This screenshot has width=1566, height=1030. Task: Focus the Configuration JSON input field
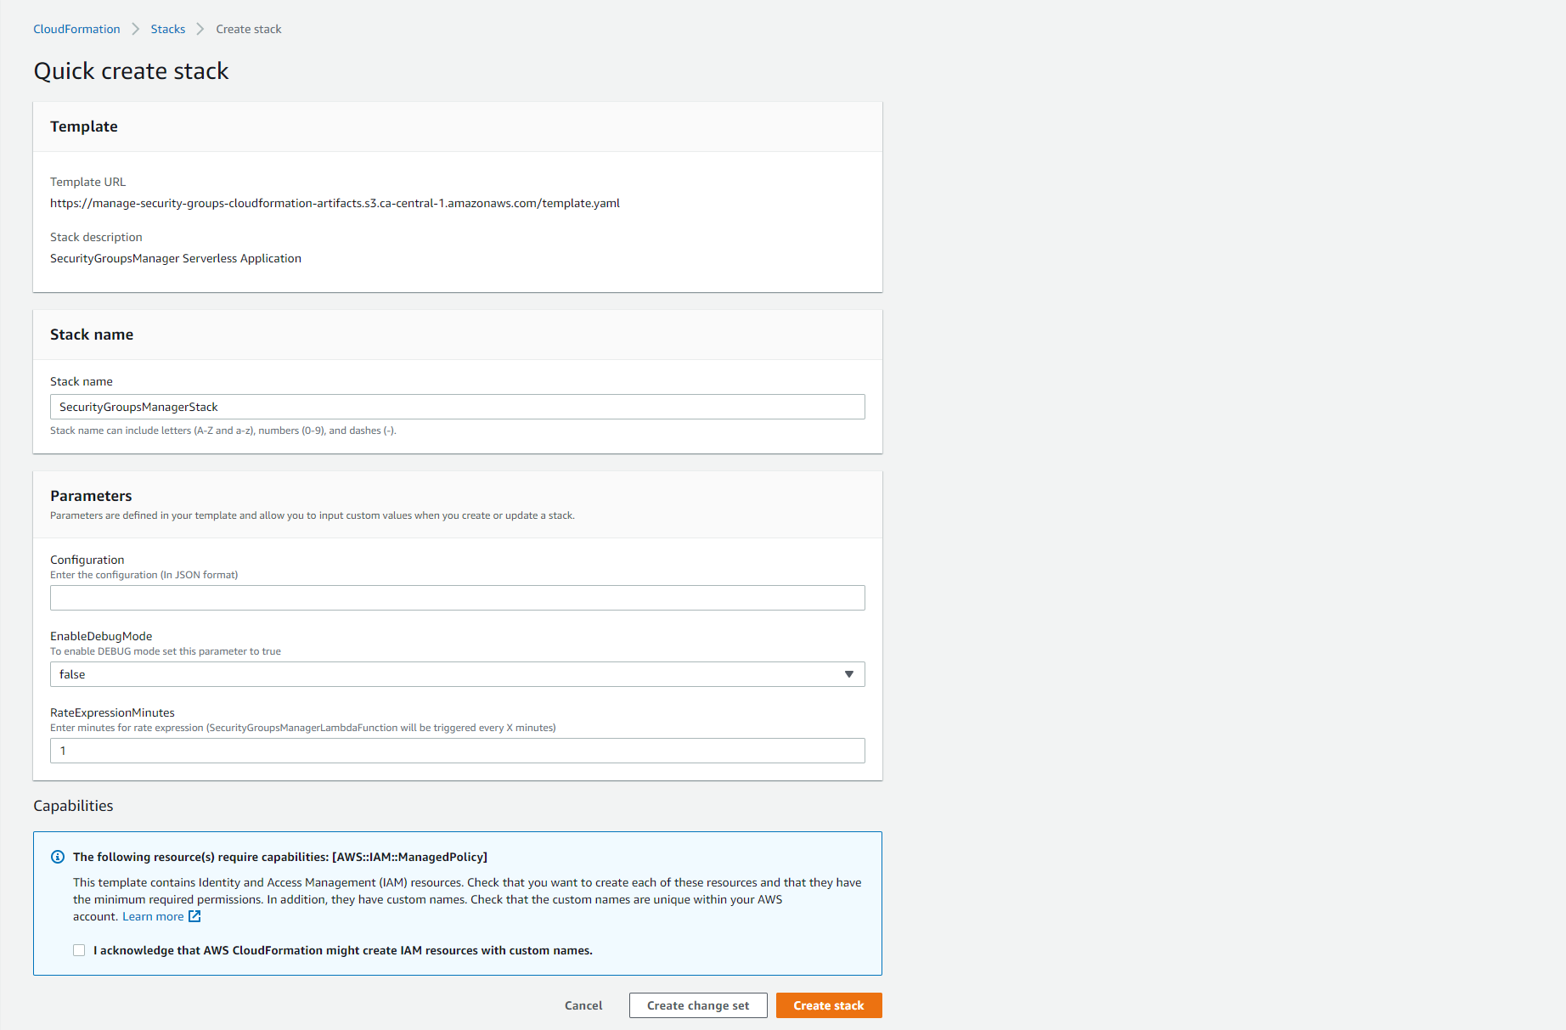(x=458, y=598)
